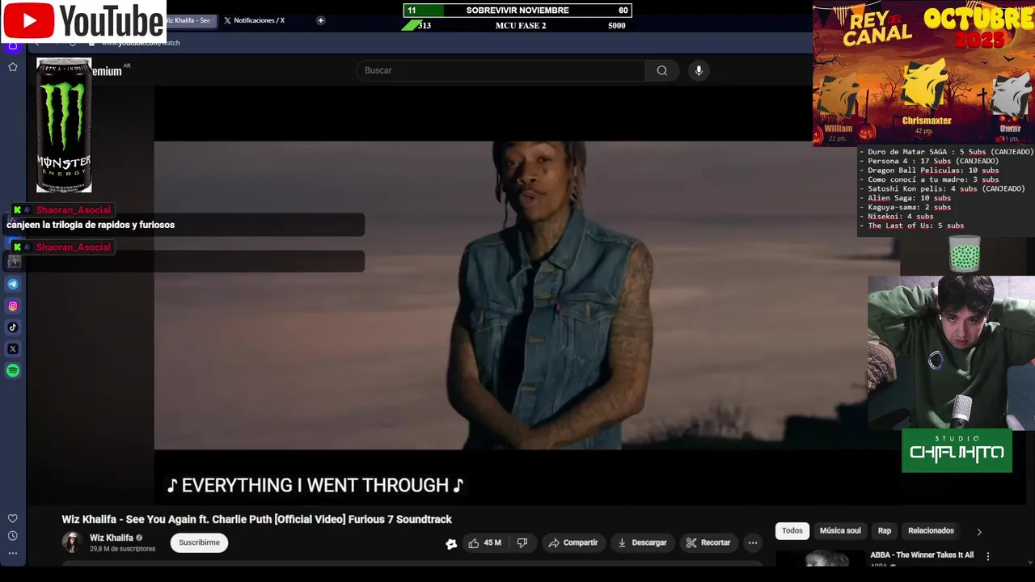Image resolution: width=1035 pixels, height=582 pixels.
Task: Open the three-dot sidebar menu
Action: [x=13, y=553]
